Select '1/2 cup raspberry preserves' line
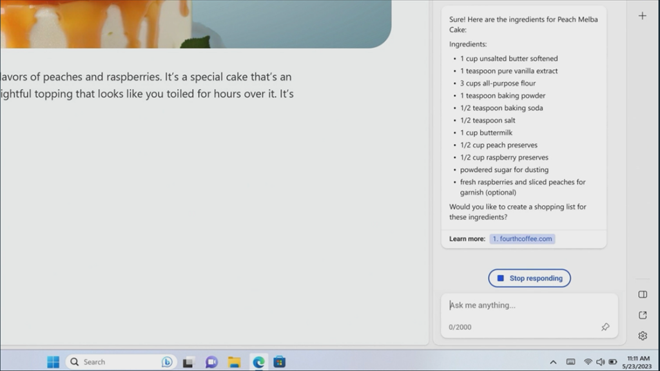Screen dimensions: 660x371 tap(504, 157)
